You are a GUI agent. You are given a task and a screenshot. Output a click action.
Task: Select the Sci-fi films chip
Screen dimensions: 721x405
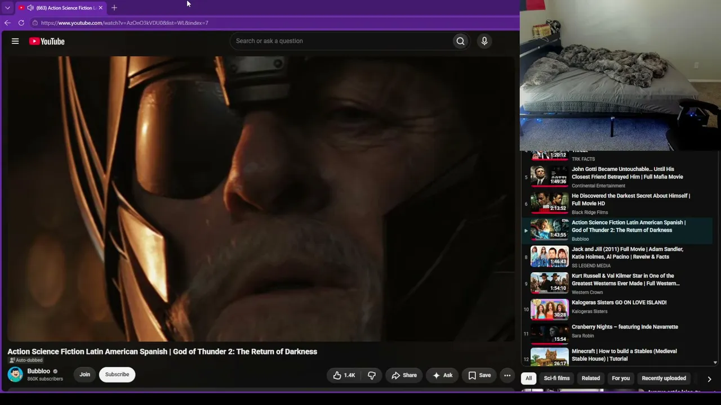(557, 379)
